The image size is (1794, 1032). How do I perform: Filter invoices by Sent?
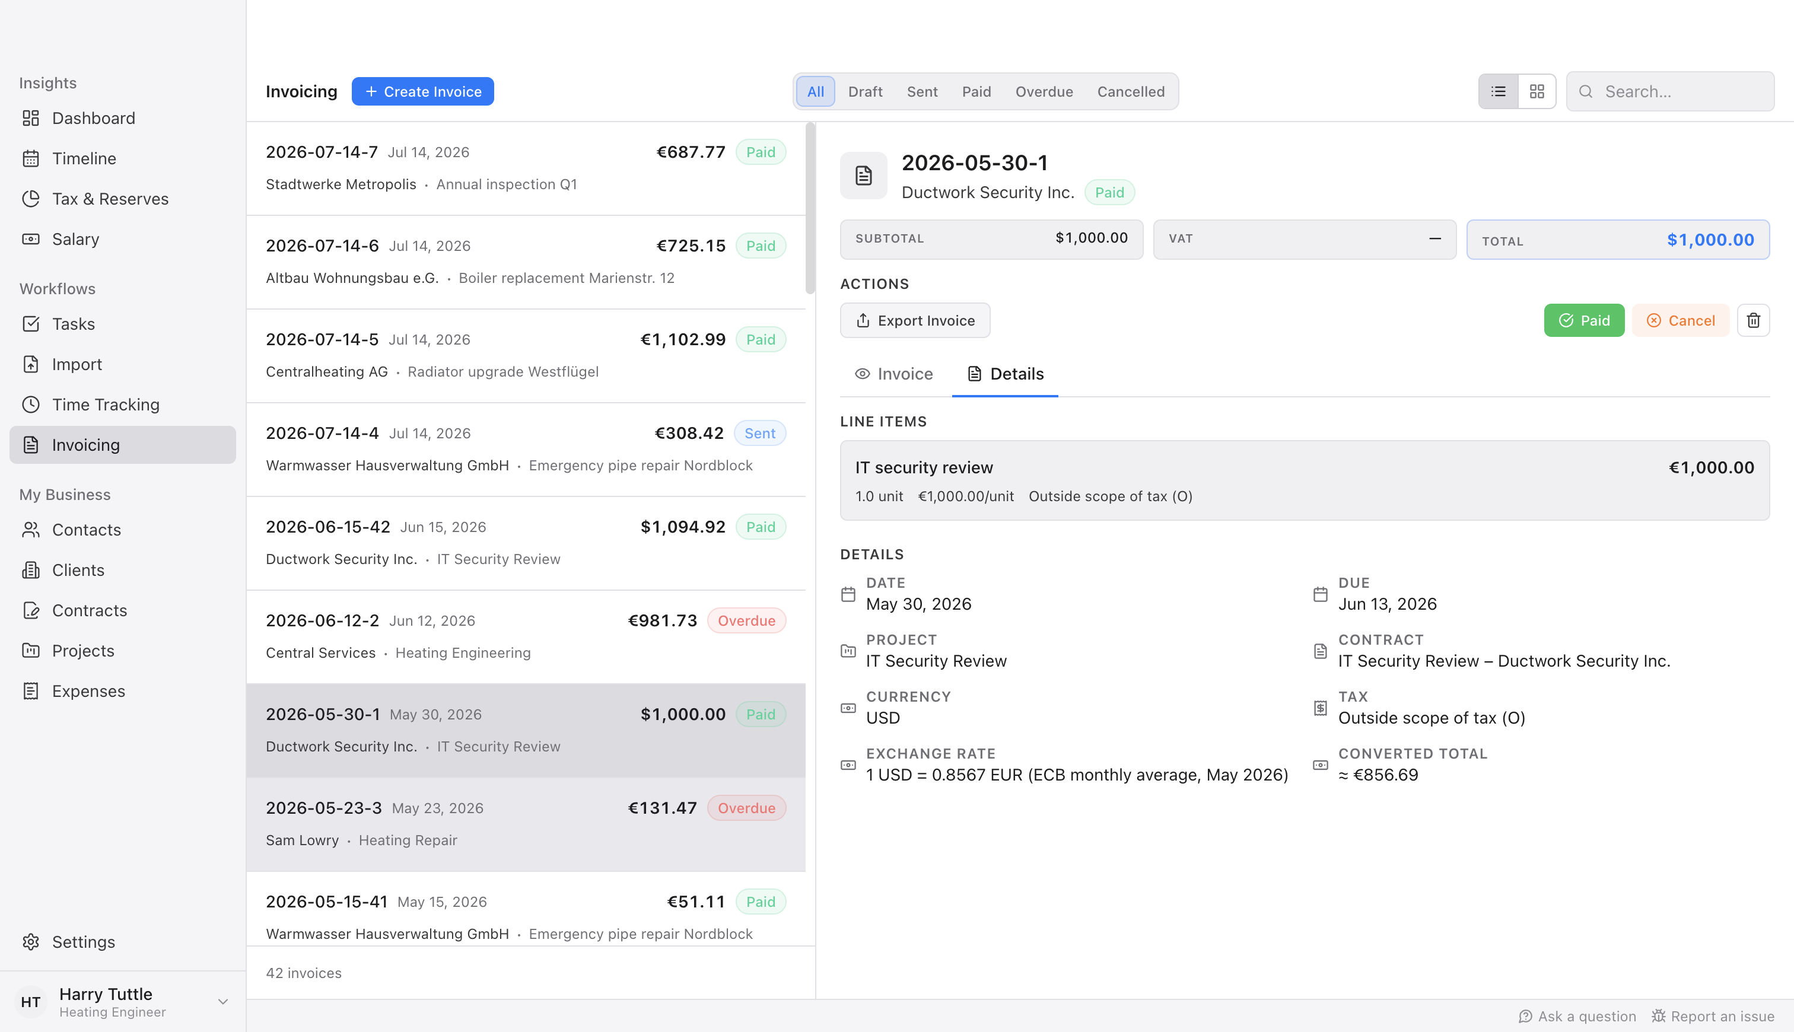(922, 91)
